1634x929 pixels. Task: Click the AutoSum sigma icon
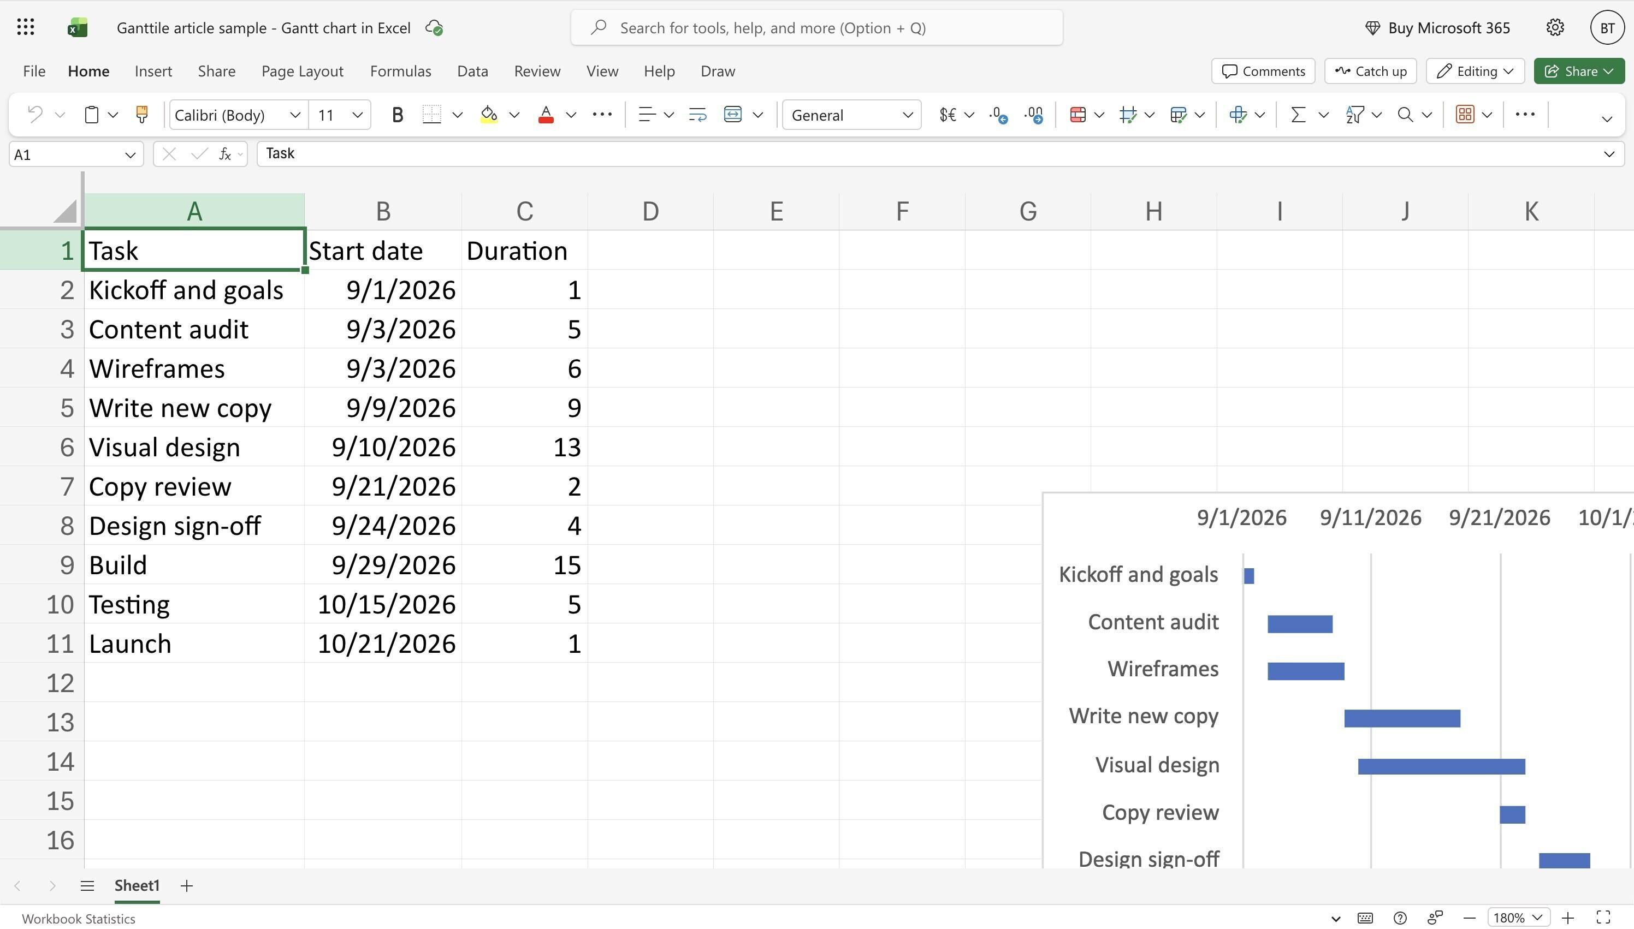[x=1298, y=115]
